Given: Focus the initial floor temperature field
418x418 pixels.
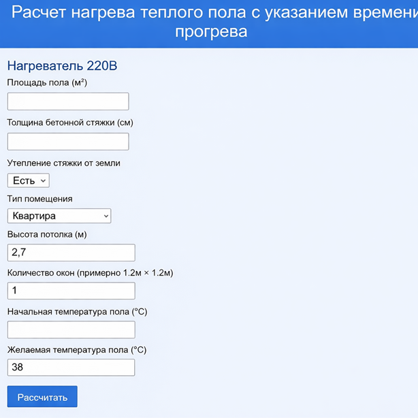Looking at the screenshot, I should click(71, 329).
